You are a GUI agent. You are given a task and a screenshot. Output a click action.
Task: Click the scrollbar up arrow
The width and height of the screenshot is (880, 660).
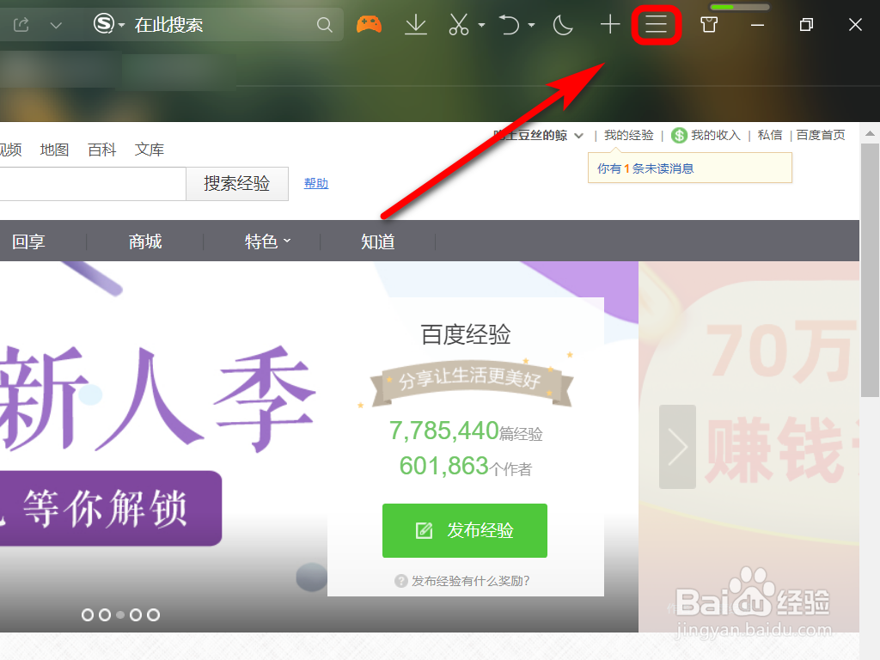(870, 133)
